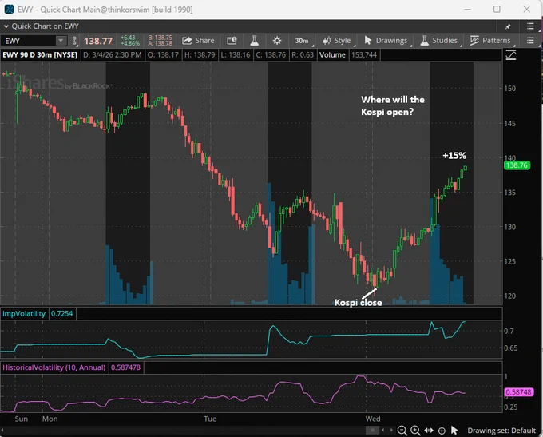Click the L: 138.16 low value
The image size is (543, 437).
(x=235, y=55)
